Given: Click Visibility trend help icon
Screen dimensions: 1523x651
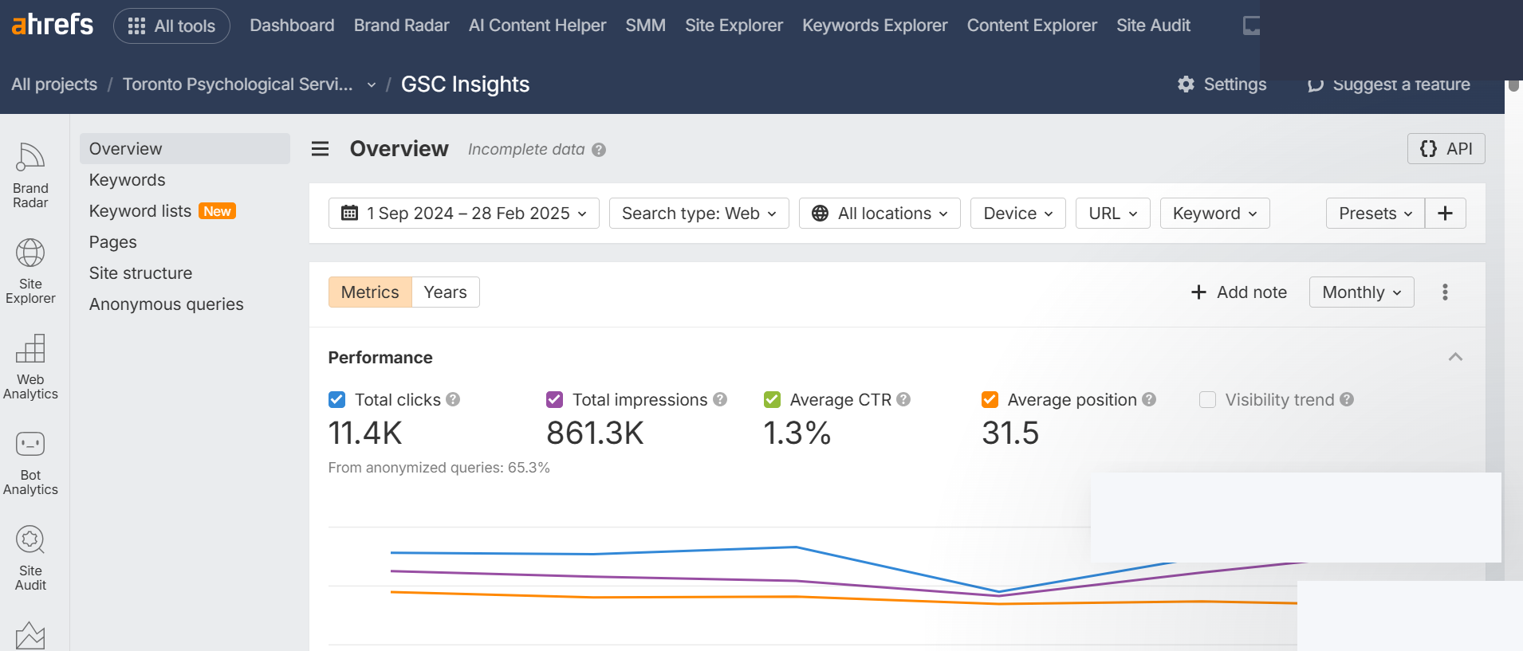Looking at the screenshot, I should click(1347, 399).
